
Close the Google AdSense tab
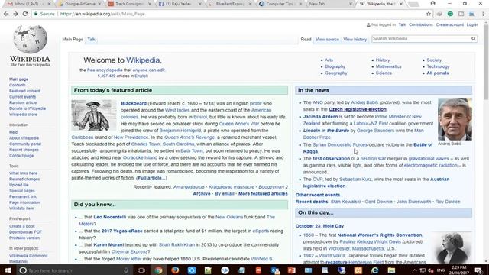point(99,4)
